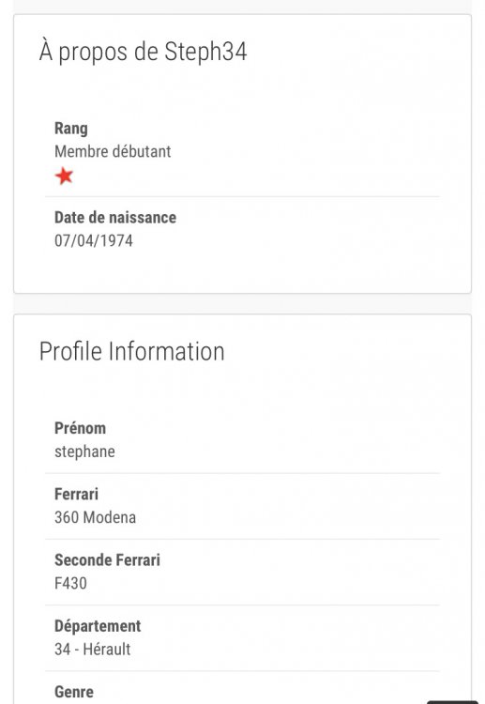Image resolution: width=485 pixels, height=704 pixels.
Task: Click the Département row
Action: coord(242,638)
